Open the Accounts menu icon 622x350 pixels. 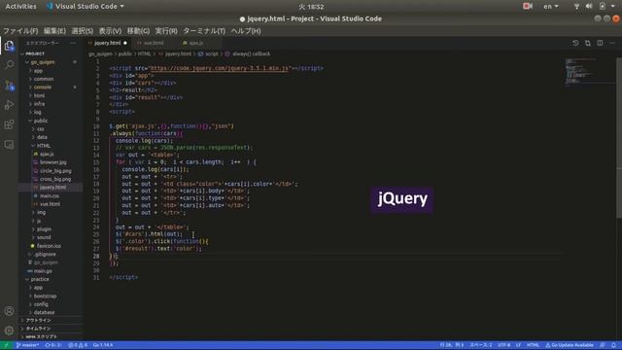[x=9, y=311]
